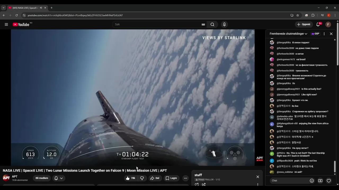Open the YouTube account avatar menu

(x=328, y=25)
